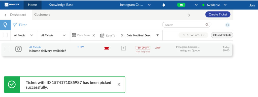Open the Instagram campaign selector dropdown

tap(135, 5)
